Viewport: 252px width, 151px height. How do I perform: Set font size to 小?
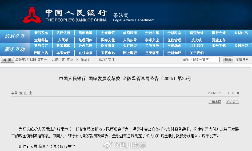(x=31, y=93)
